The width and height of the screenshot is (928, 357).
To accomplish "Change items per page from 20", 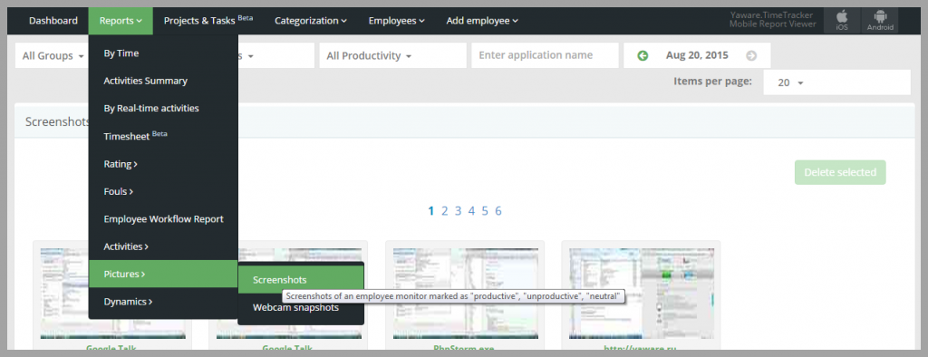I will pos(836,82).
